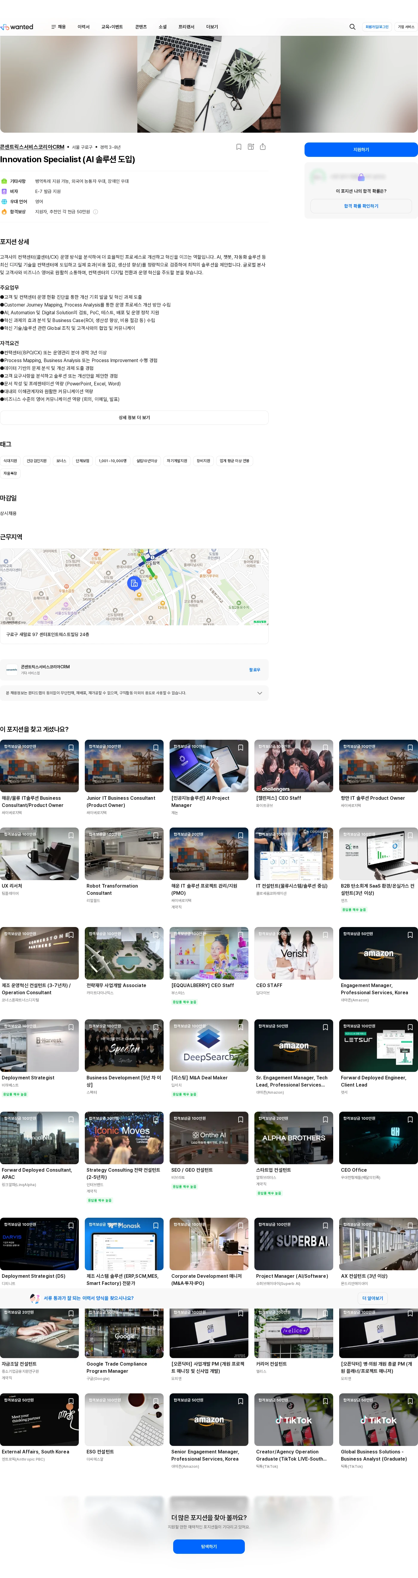Click 합격 확률 확인하기
This screenshot has height=1578, width=418.
(361, 206)
